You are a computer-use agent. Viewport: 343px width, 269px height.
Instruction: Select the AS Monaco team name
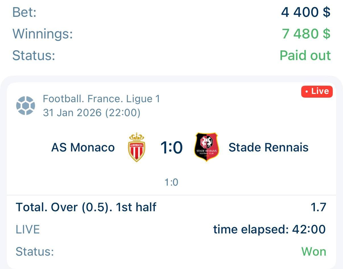83,147
